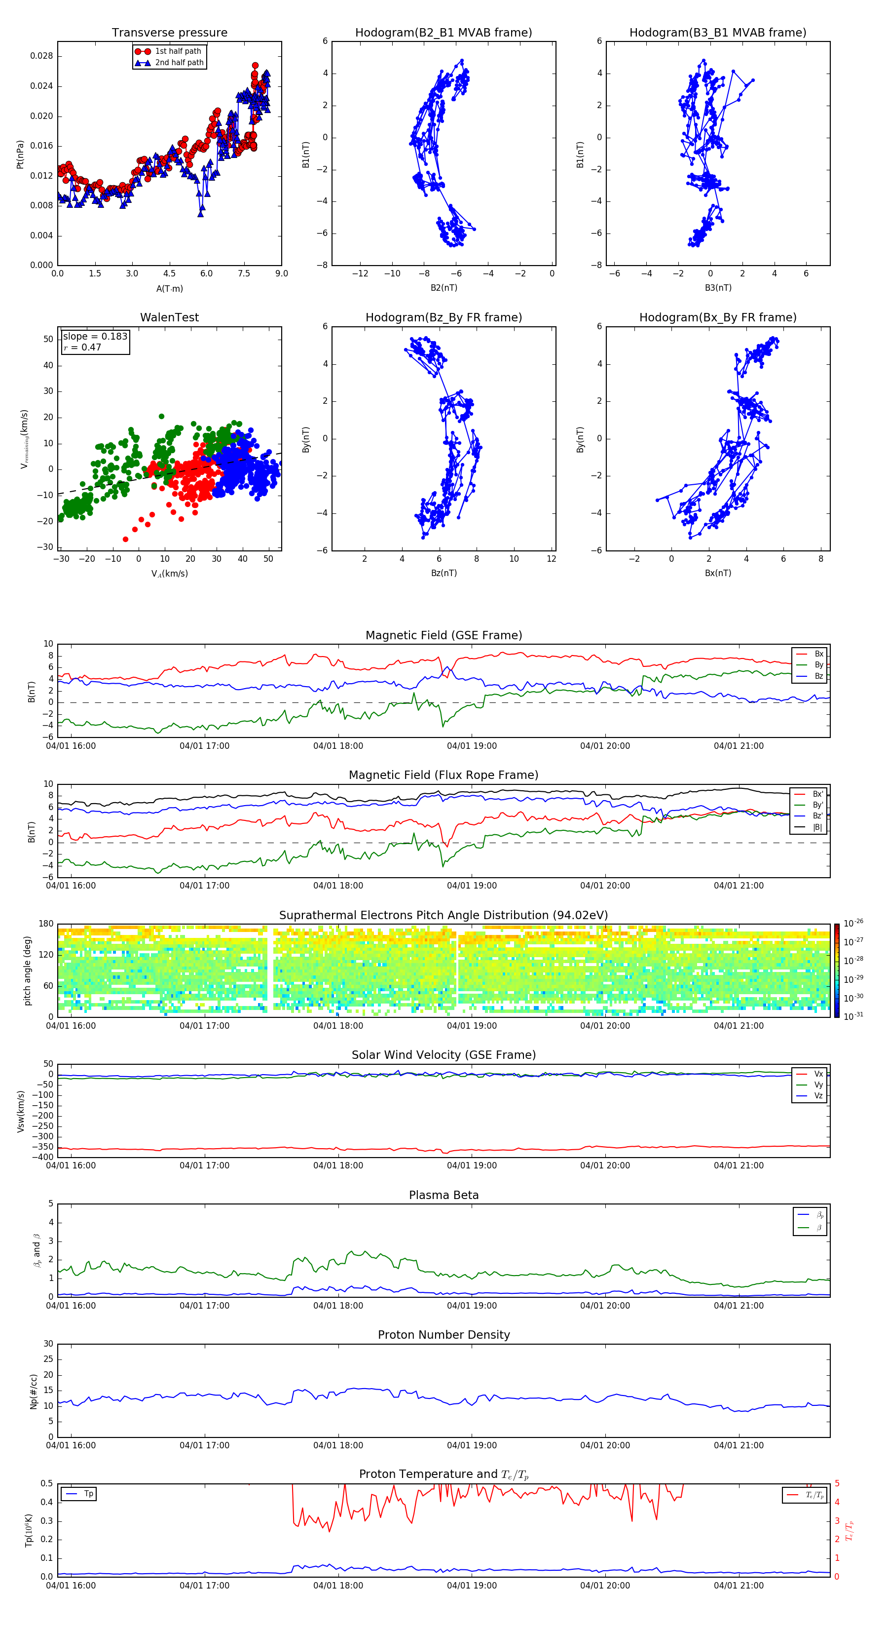
Task: Select the 'Magnetic Field (GSE Frame)' title
Action: pyautogui.click(x=444, y=635)
